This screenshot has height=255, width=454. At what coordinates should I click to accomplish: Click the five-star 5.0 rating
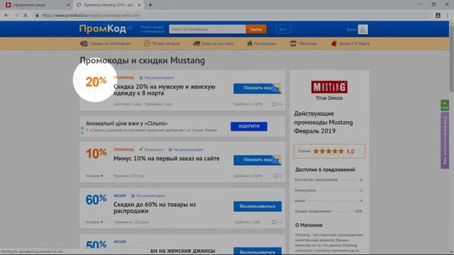(329, 151)
